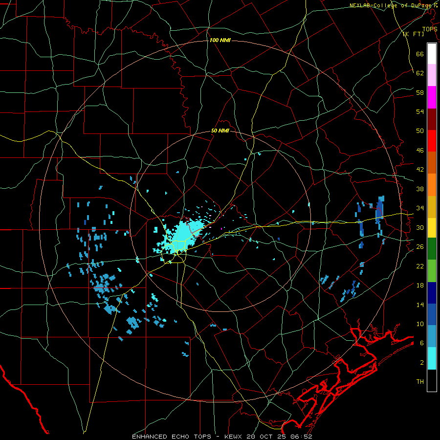Click the magenta 58 kft legend swatch
The image size is (440, 440).
(432, 97)
